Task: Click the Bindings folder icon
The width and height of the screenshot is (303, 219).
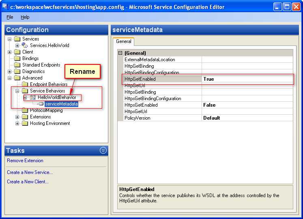Action: pos(17,58)
